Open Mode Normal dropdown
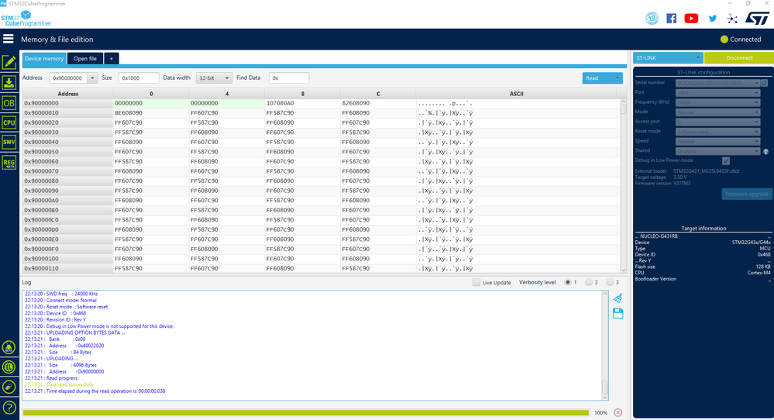This screenshot has width=774, height=420. pyautogui.click(x=717, y=112)
